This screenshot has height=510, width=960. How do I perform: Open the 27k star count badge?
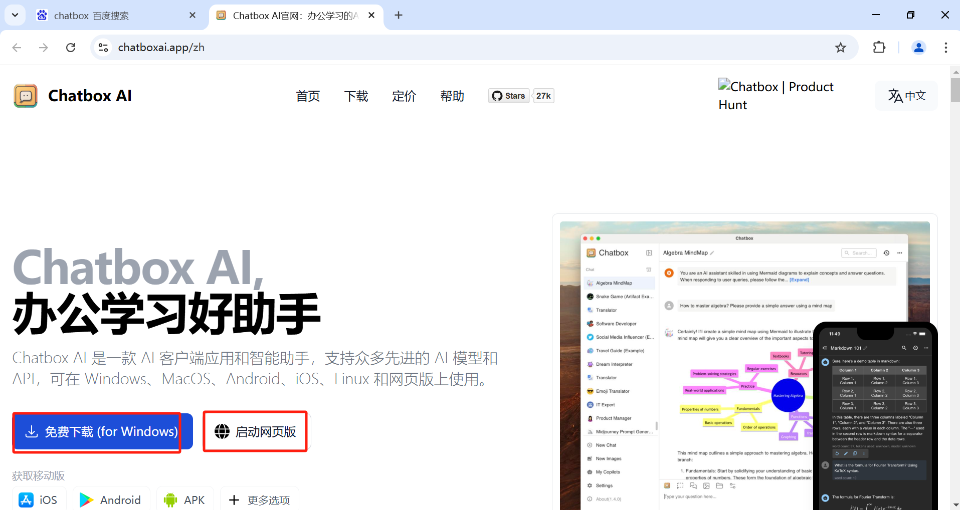pyautogui.click(x=543, y=96)
